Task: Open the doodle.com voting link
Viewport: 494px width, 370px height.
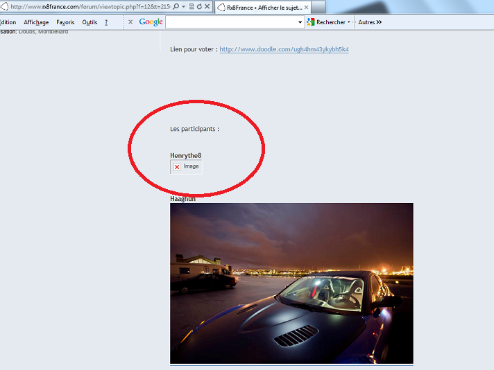Action: click(284, 50)
